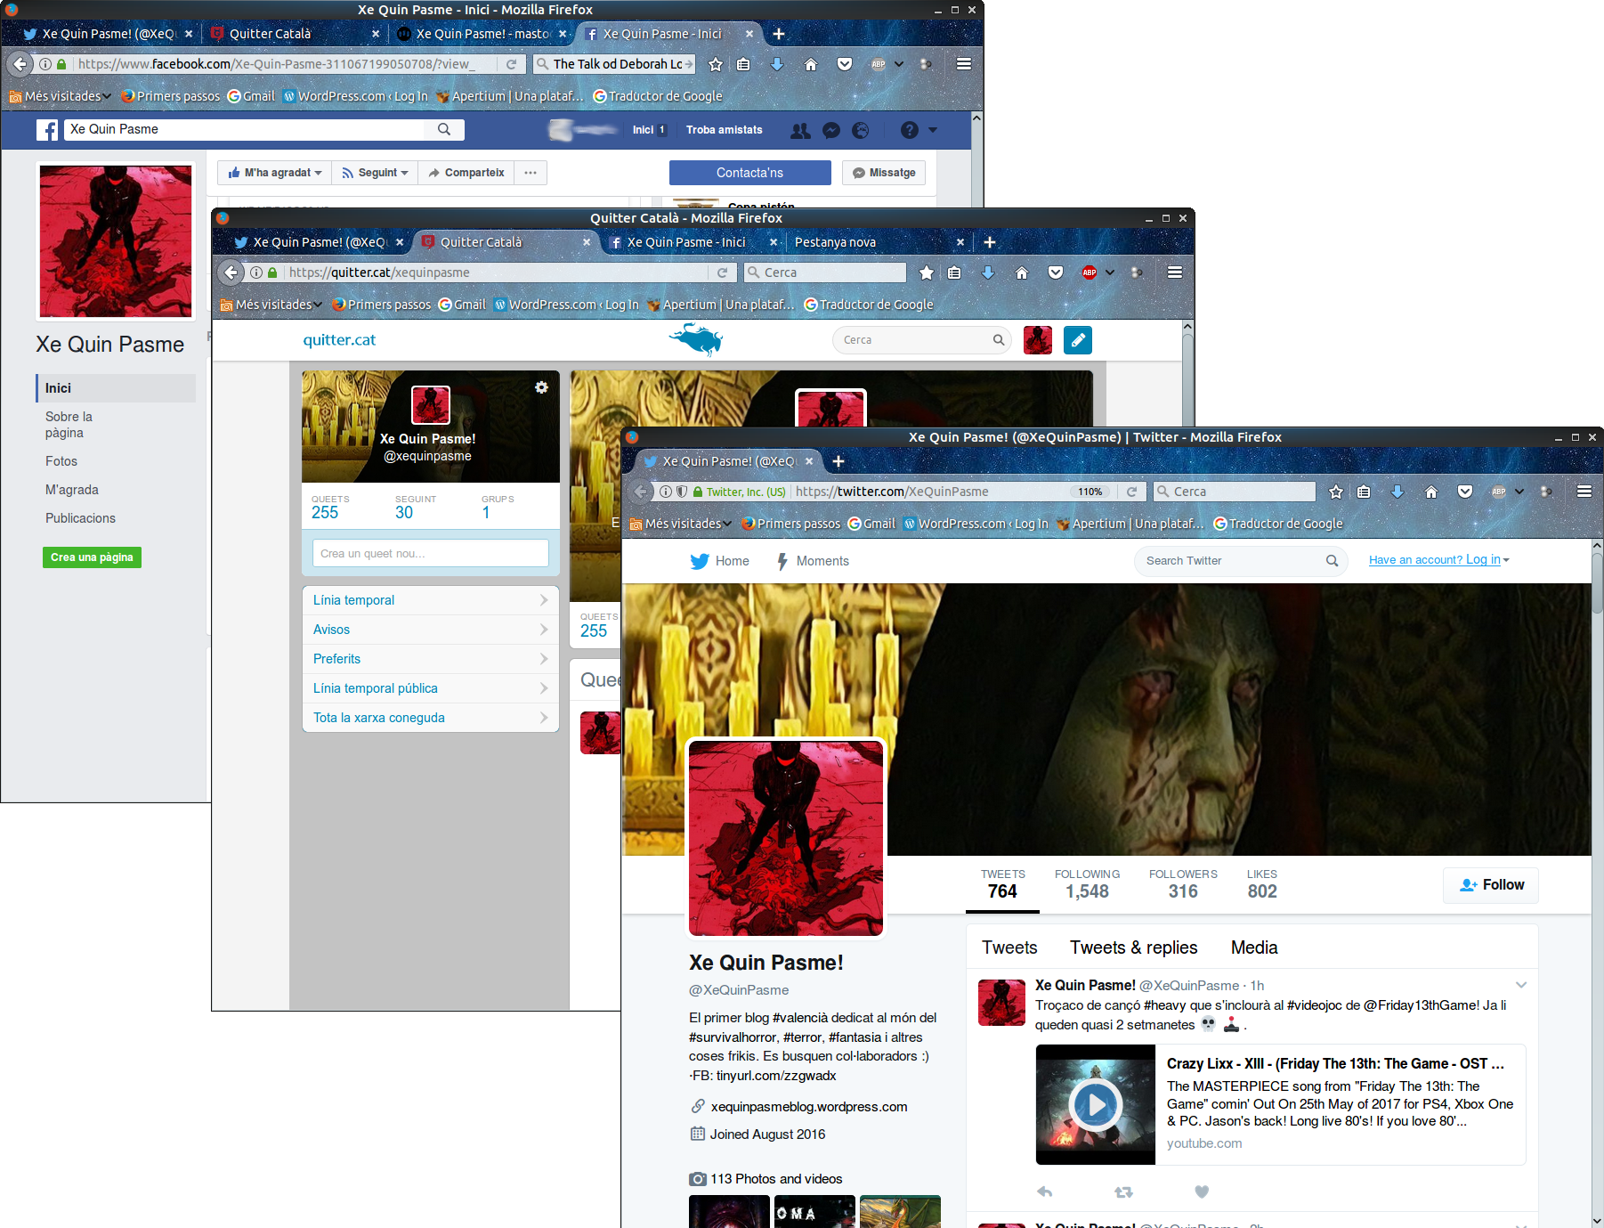1604x1228 pixels.
Task: Open new tab in Twitter Firefox window
Action: point(838,461)
